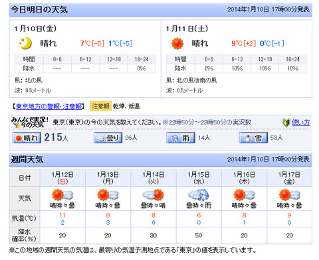This screenshot has width=319, height=260.
Task: Select January 16 sunny-cloudy weather icon
Action: coord(244,195)
